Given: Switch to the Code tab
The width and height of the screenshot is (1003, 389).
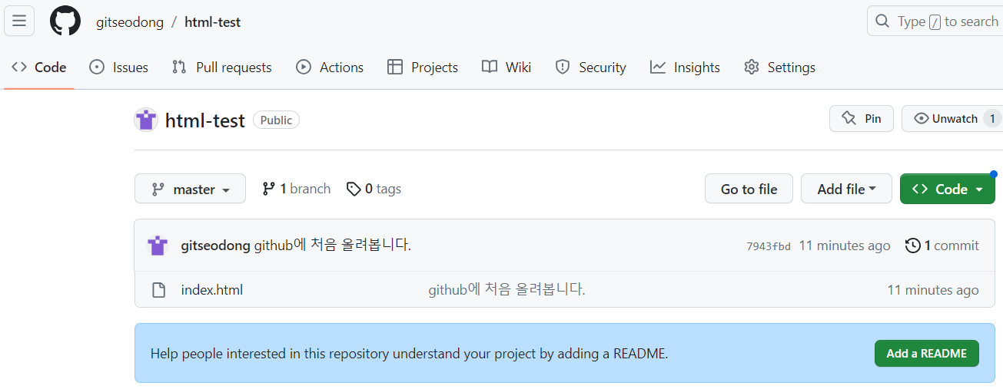Looking at the screenshot, I should pyautogui.click(x=39, y=68).
